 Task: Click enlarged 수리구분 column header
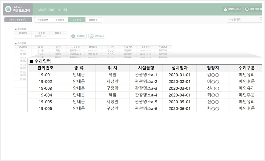pos(247,68)
